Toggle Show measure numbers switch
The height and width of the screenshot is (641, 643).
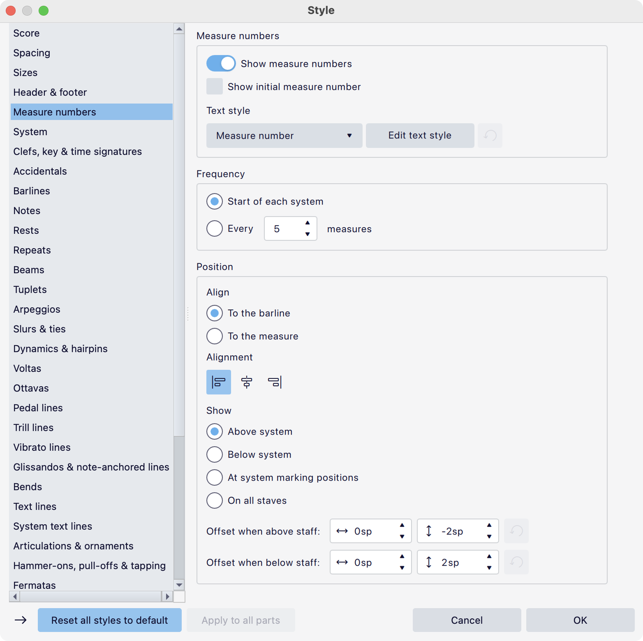(x=221, y=64)
